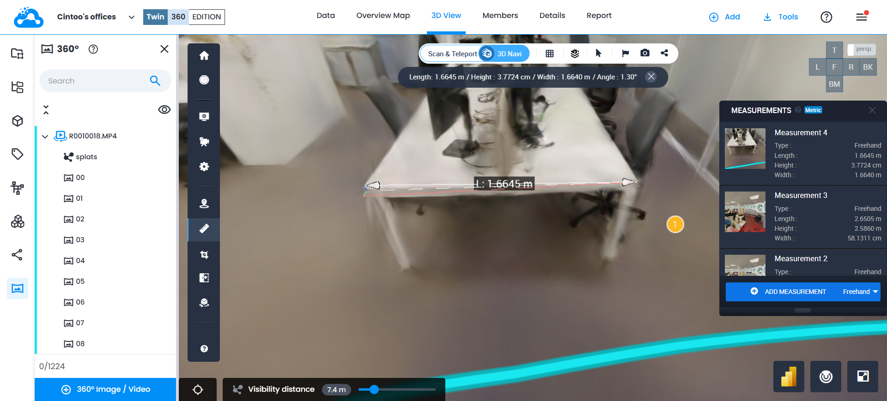Open the Report tab
887x401 pixels.
[x=599, y=16]
